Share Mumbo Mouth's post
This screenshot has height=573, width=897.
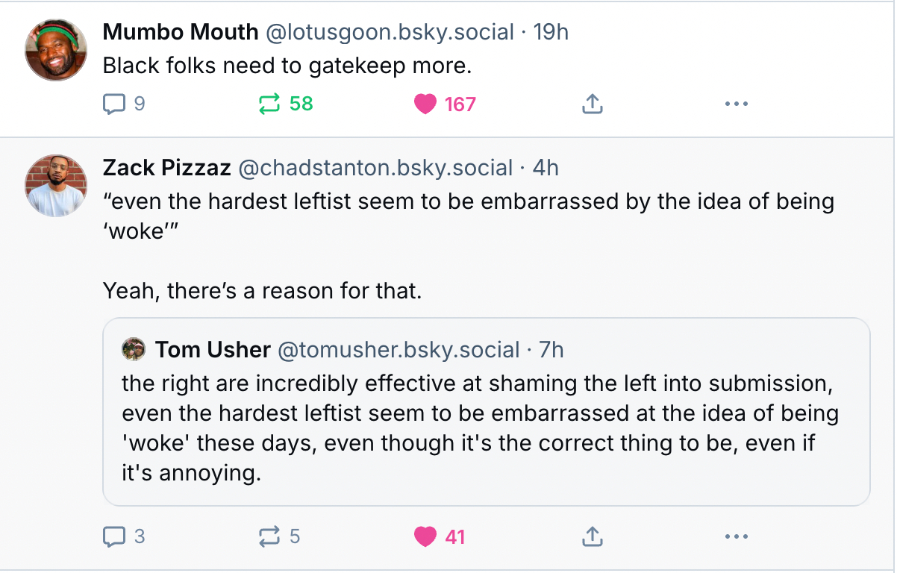(592, 104)
